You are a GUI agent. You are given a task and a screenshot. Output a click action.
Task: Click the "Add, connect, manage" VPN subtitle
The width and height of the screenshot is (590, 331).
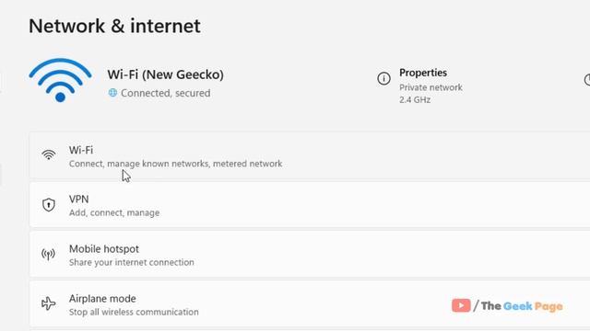[x=114, y=212]
